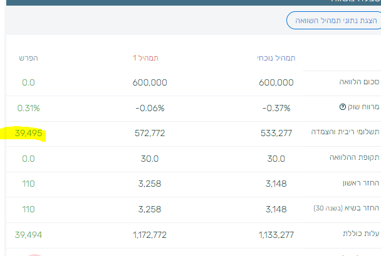Select the תמהיל 1 column header
This screenshot has width=381, height=256.
point(145,58)
